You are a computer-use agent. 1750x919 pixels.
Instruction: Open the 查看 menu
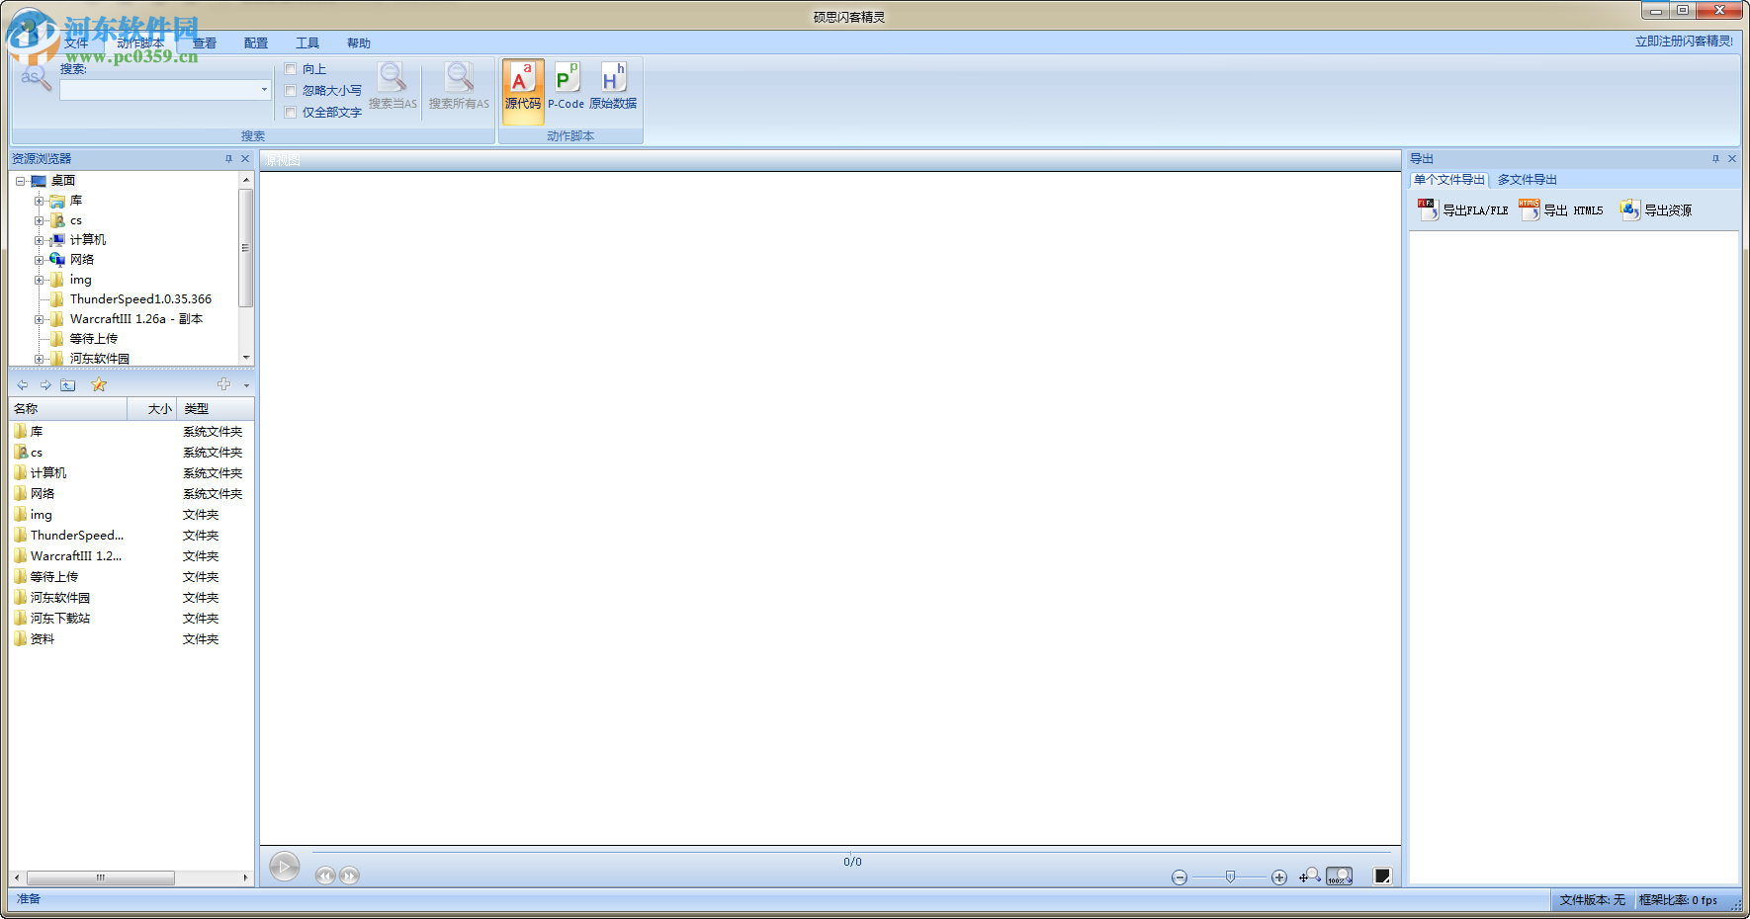pyautogui.click(x=205, y=43)
